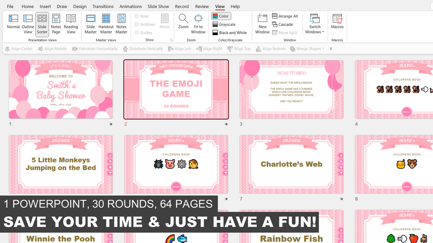The image size is (433, 243).
Task: Click Align Bottom in quick toolbar
Action: click(271, 49)
